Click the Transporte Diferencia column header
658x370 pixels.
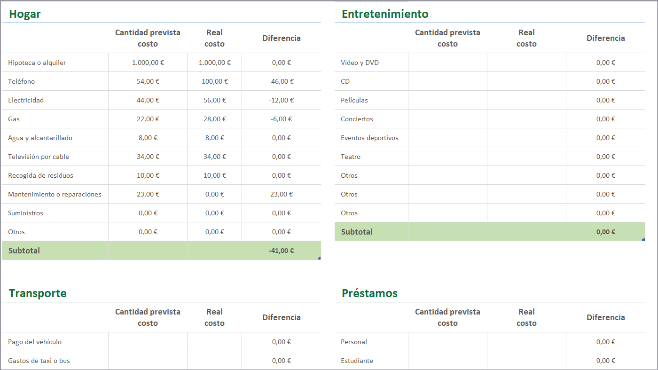point(282,317)
